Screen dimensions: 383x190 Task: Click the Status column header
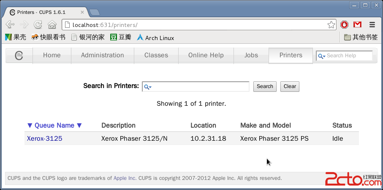(342, 126)
